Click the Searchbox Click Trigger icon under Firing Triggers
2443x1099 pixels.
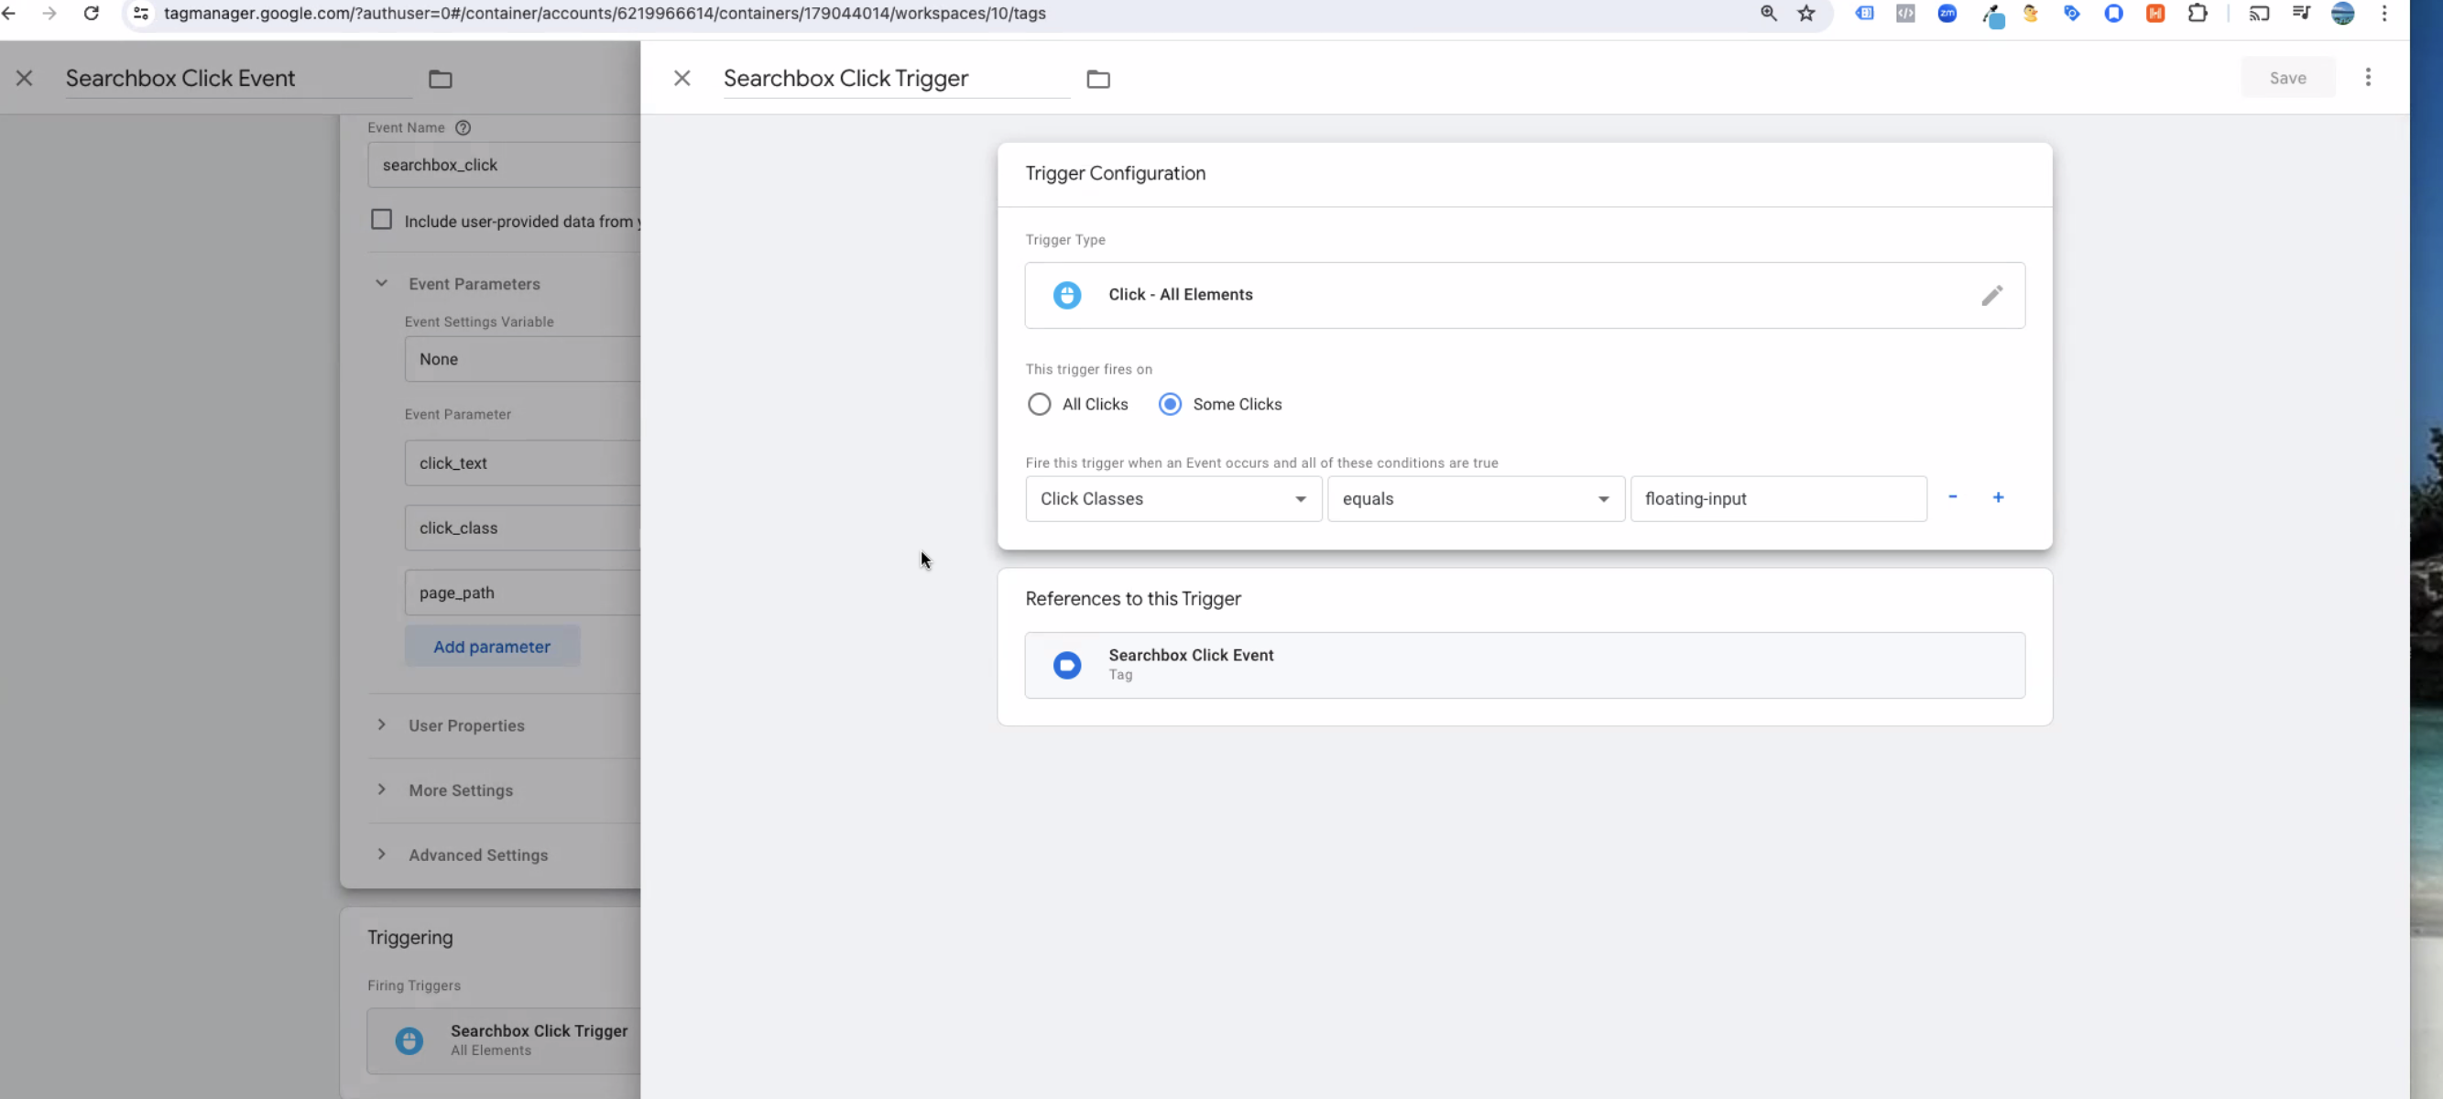pyautogui.click(x=409, y=1040)
